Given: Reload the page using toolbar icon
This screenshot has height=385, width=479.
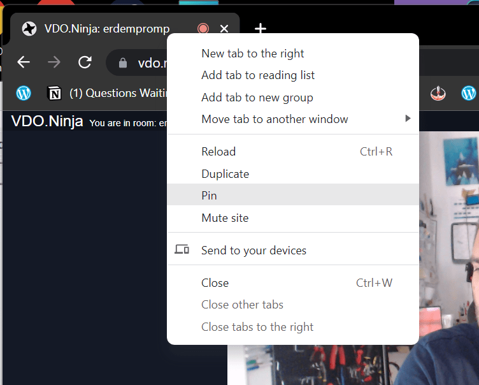Looking at the screenshot, I should 85,62.
